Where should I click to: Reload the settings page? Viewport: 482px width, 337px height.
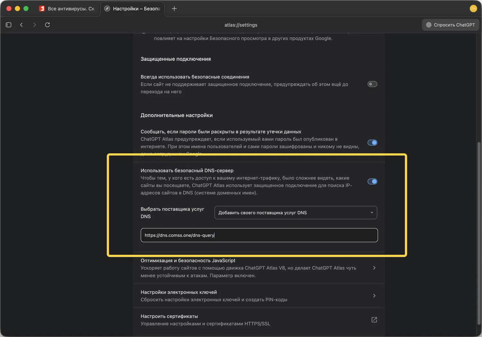pyautogui.click(x=47, y=25)
